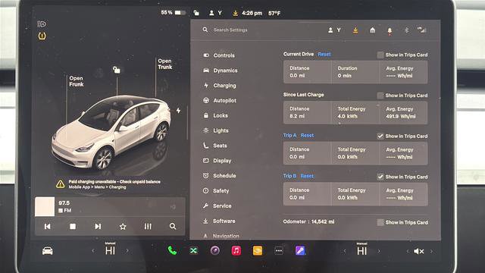Open the Lights settings menu
The height and width of the screenshot is (273, 485).
coord(215,130)
